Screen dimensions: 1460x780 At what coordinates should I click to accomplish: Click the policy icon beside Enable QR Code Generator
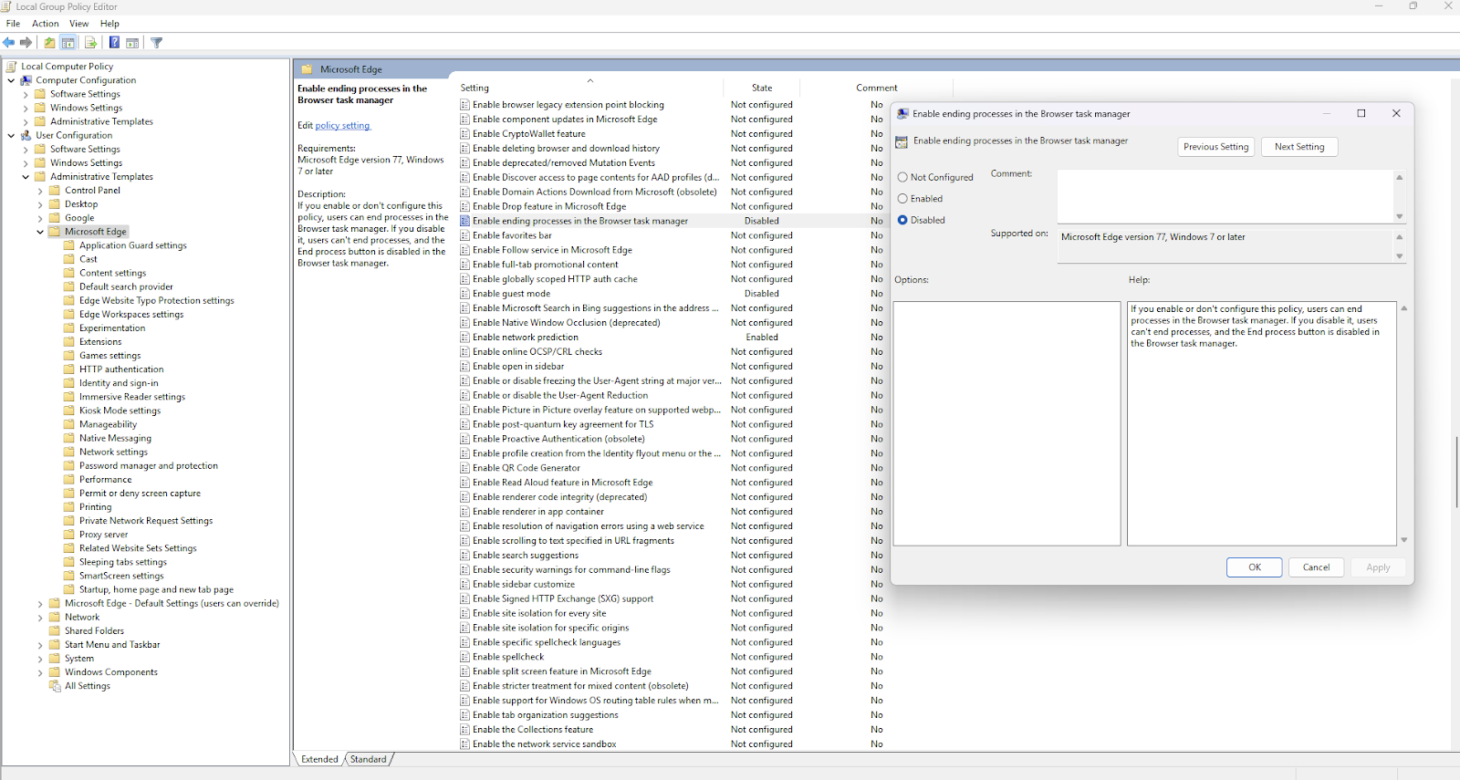tap(465, 468)
